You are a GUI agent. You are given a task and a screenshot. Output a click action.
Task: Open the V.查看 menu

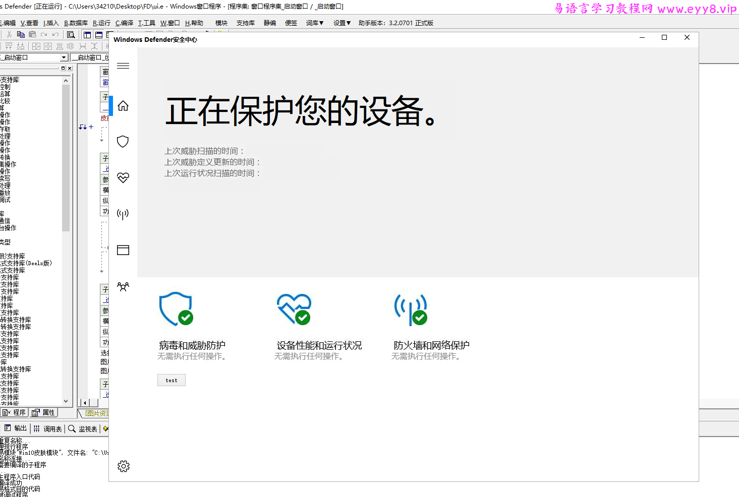(x=29, y=23)
